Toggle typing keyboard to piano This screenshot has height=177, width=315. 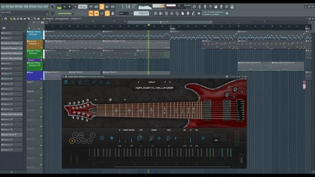(91, 13)
